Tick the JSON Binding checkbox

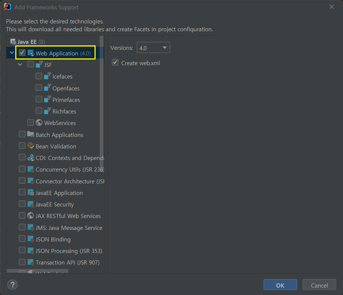[x=22, y=238]
